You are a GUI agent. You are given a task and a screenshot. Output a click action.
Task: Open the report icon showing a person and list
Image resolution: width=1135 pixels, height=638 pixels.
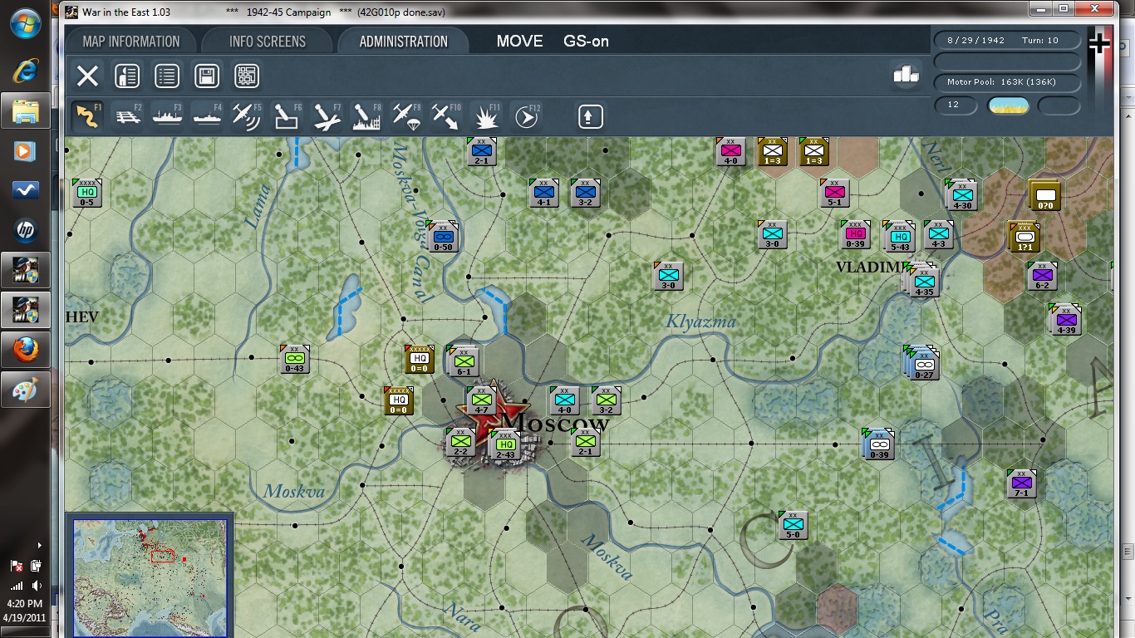coord(126,76)
